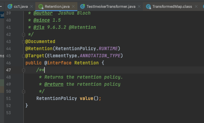Switch to the TransformedMap.class tab
204x123 pixels.
pos(172,6)
